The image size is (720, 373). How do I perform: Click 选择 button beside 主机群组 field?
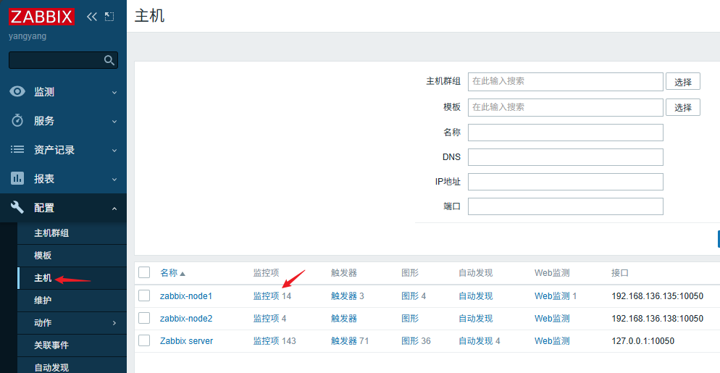(x=682, y=82)
